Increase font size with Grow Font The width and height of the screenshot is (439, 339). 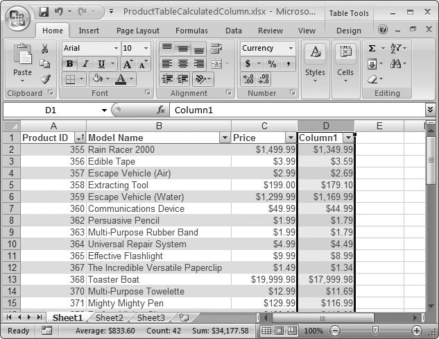[128, 64]
